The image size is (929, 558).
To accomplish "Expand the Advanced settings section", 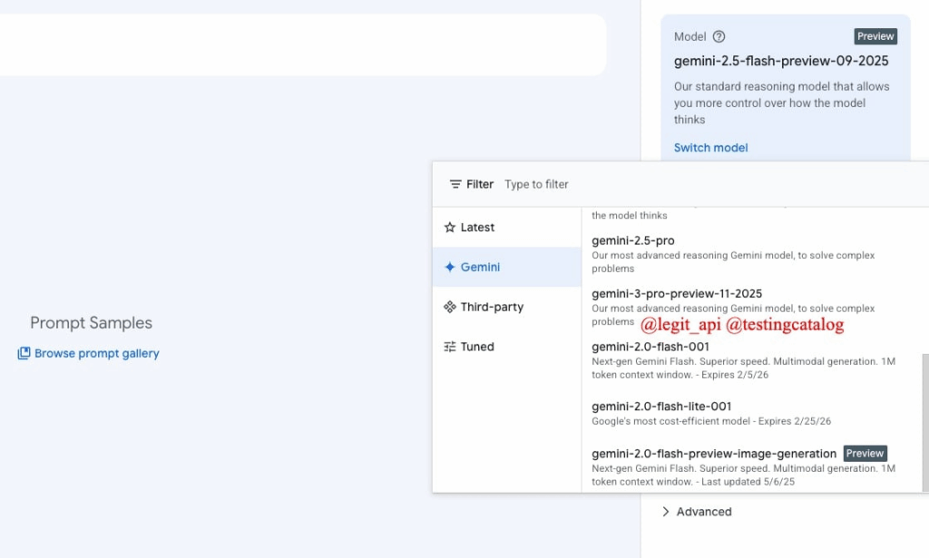I will 703,512.
